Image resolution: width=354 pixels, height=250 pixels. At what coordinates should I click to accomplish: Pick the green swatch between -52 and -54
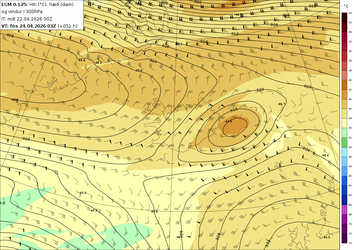(344, 142)
